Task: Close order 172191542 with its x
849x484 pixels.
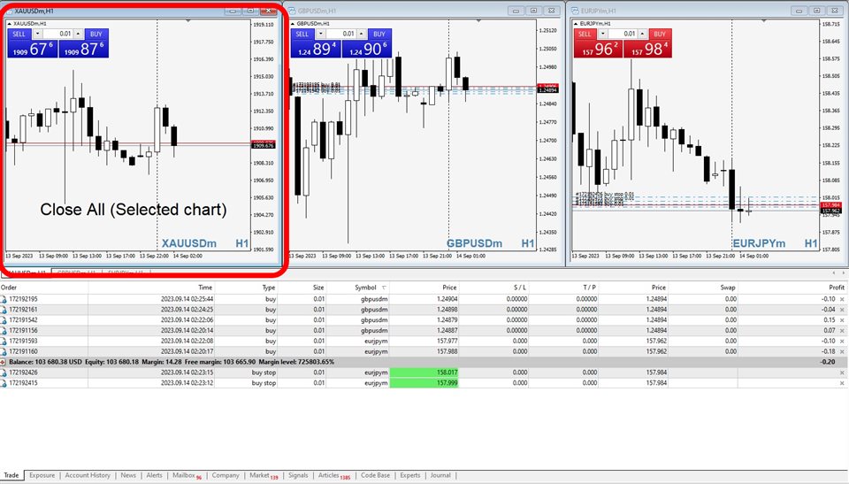Action: point(842,319)
